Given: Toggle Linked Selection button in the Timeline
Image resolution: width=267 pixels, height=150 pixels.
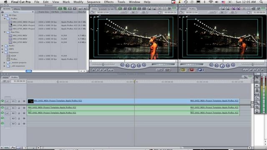Looking at the screenshot, I should point(245,77).
